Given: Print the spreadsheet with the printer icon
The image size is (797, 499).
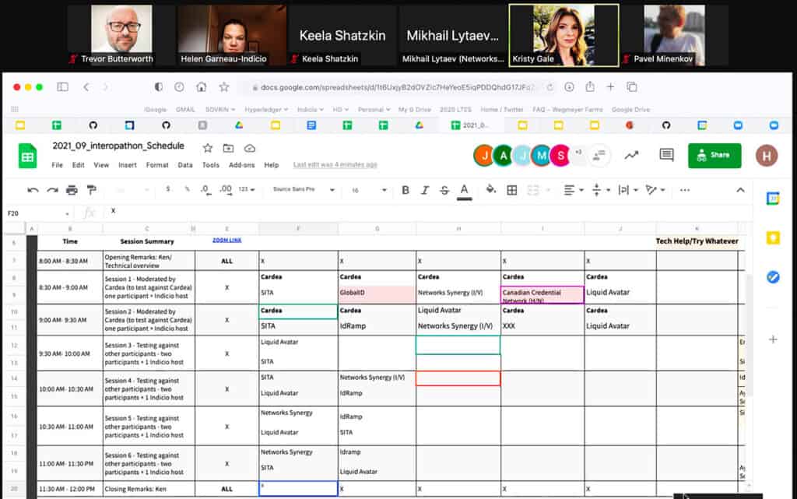Looking at the screenshot, I should click(72, 190).
